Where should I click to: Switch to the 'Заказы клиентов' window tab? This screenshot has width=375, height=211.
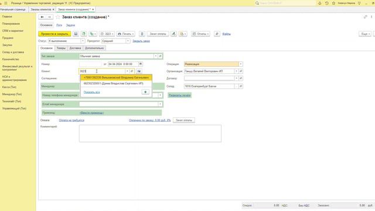coord(41,9)
